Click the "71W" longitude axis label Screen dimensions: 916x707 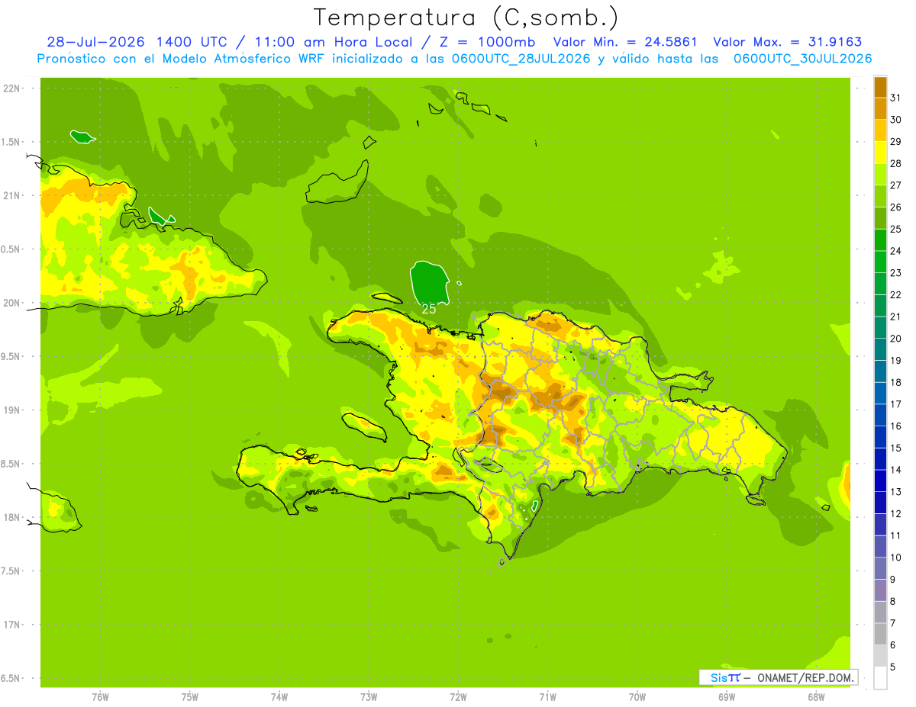(547, 697)
